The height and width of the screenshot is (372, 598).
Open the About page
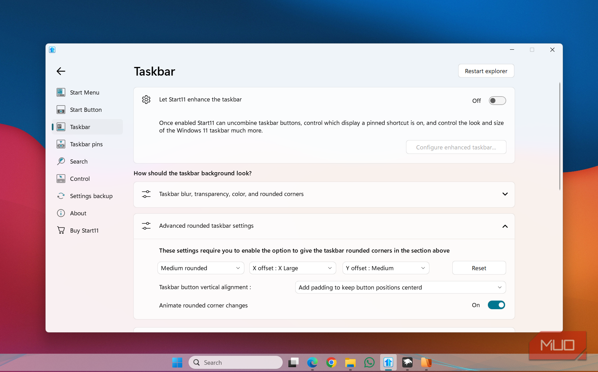click(87, 213)
